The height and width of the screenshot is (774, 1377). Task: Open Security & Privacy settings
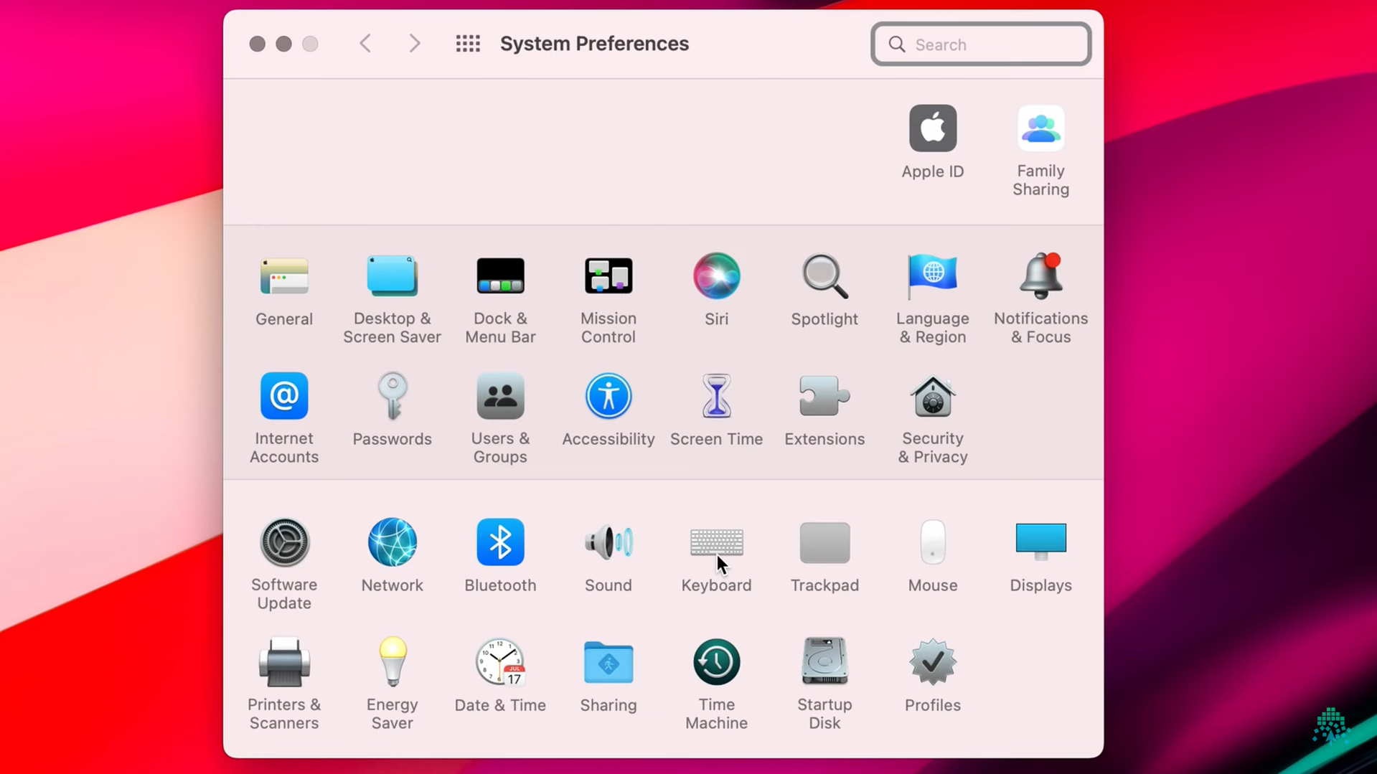931,397
